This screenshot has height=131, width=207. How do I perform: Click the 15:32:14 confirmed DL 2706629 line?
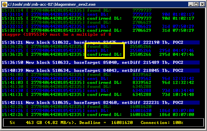[98, 30]
